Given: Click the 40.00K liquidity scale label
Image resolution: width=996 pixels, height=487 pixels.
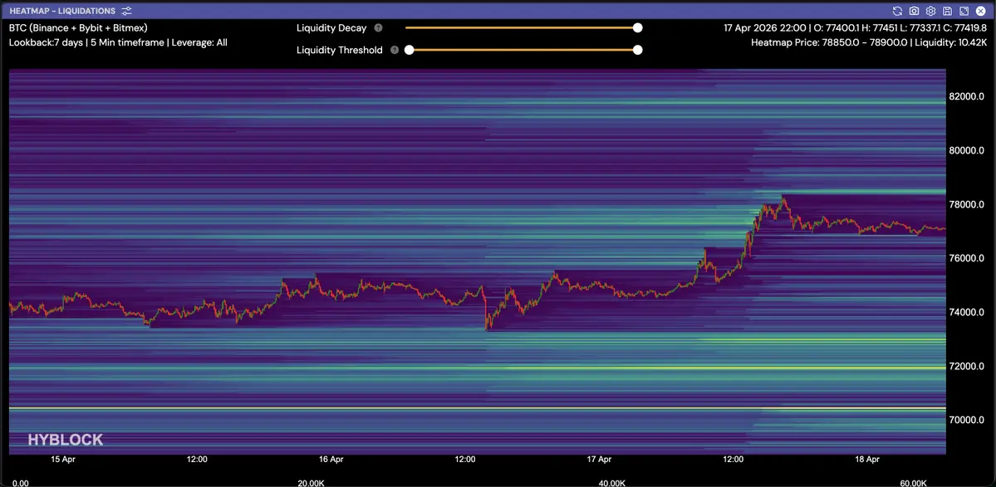Looking at the screenshot, I should point(611,483).
